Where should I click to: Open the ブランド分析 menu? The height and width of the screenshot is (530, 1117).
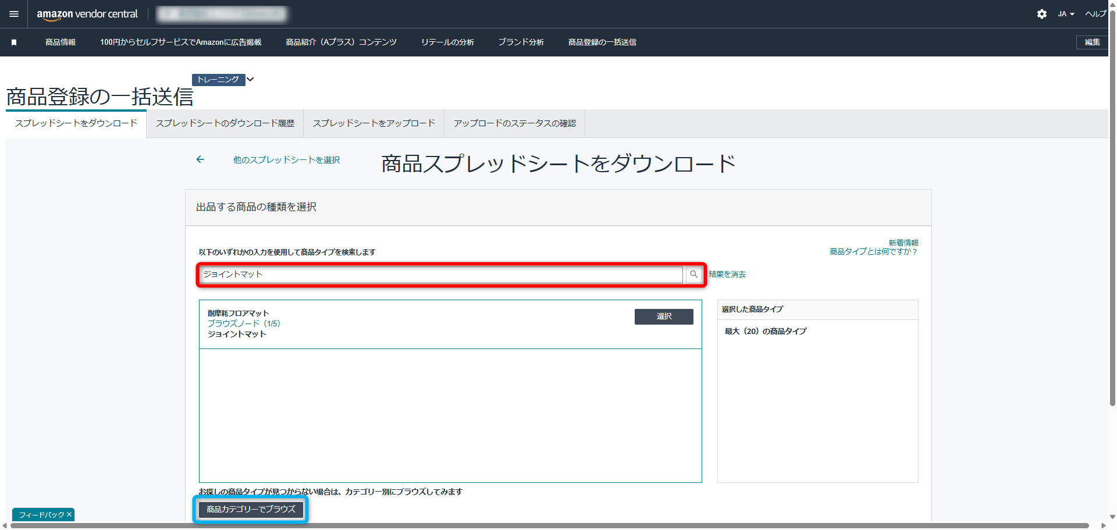point(521,42)
